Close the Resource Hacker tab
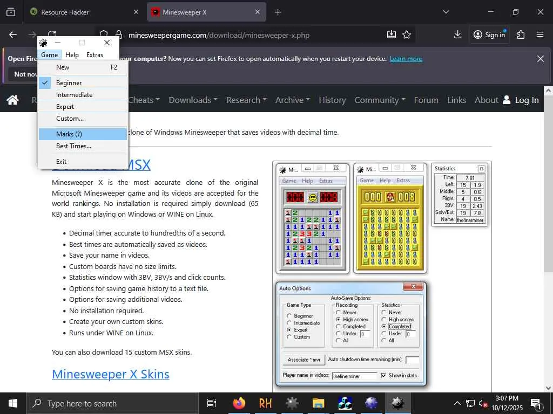This screenshot has height=414, width=553. click(136, 12)
